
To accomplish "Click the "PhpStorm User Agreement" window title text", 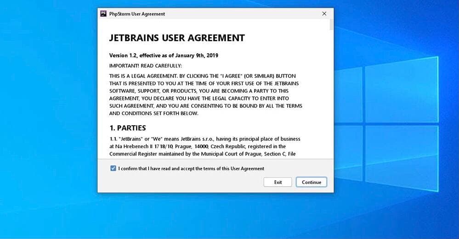I will point(137,14).
